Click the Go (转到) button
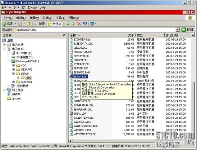This screenshot has height=150, width=197. pos(187,29)
